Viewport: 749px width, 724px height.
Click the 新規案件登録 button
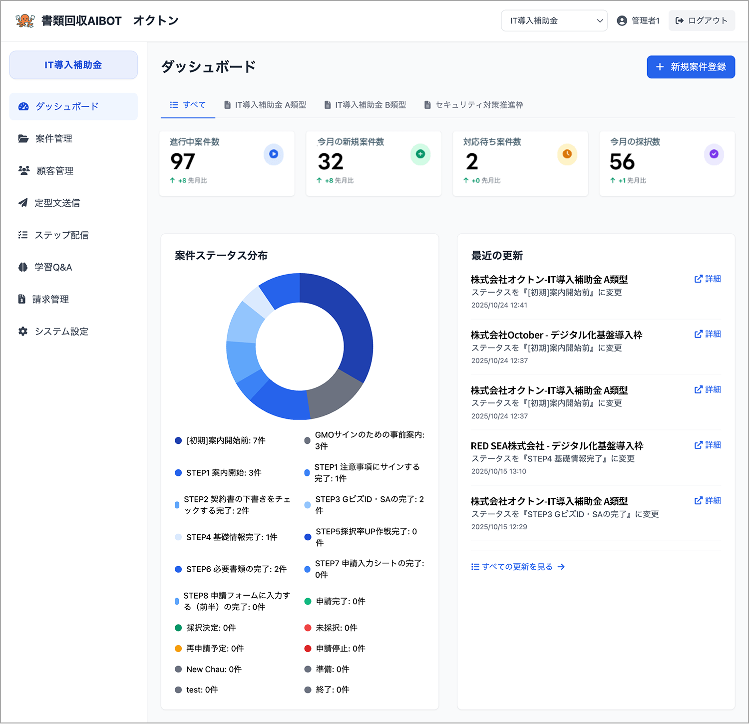click(691, 66)
